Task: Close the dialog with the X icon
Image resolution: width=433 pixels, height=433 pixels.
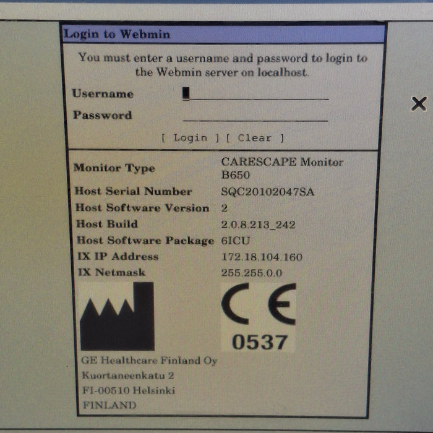Action: click(x=419, y=103)
